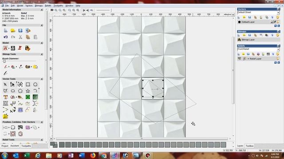Image resolution: width=284 pixels, height=159 pixels.
Task: Move Default Layer up with arrow button
Action: tap(275, 26)
